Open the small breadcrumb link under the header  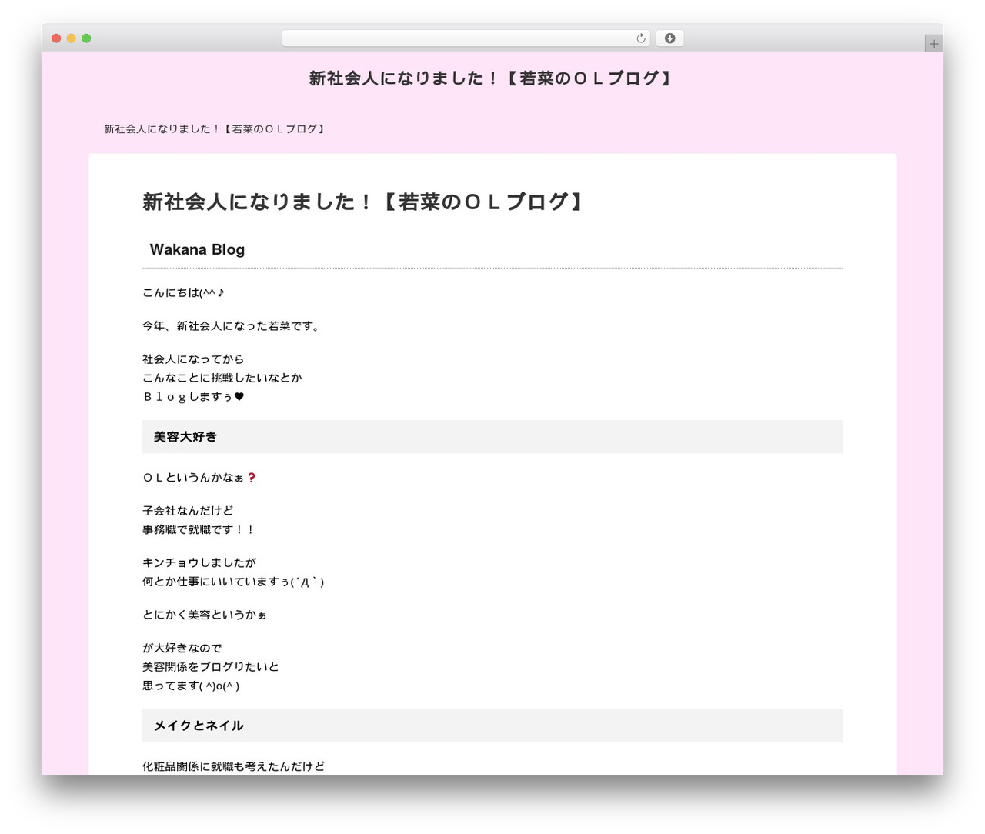(x=216, y=129)
